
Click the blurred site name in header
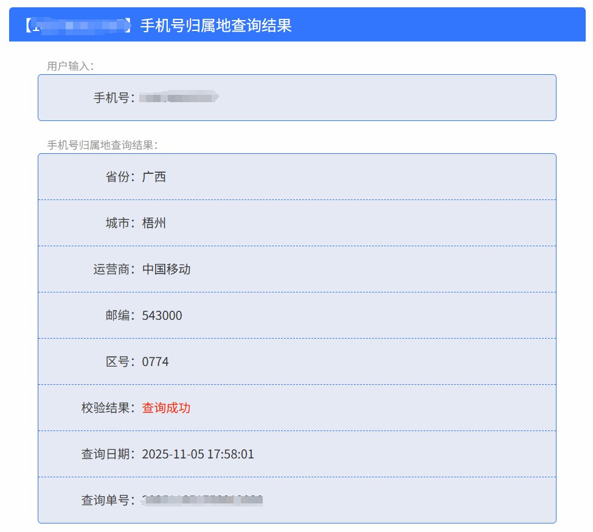pos(78,26)
